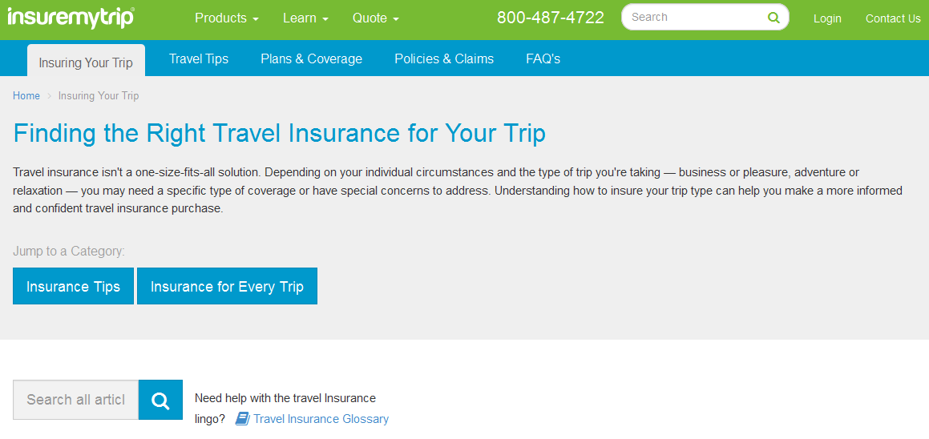The width and height of the screenshot is (929, 439).
Task: Click the Home breadcrumb link
Action: 26,96
